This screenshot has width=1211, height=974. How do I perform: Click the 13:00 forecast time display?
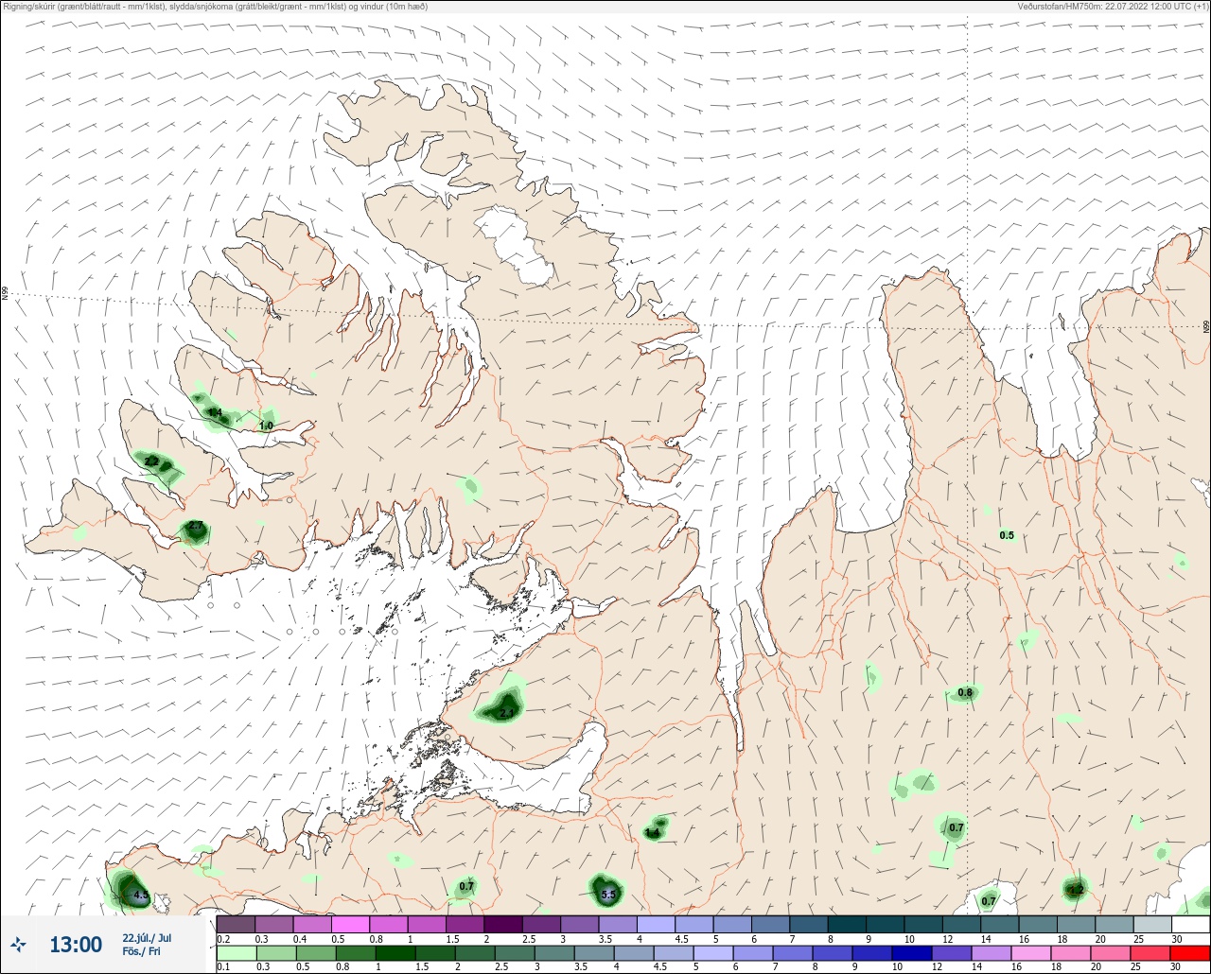[76, 945]
